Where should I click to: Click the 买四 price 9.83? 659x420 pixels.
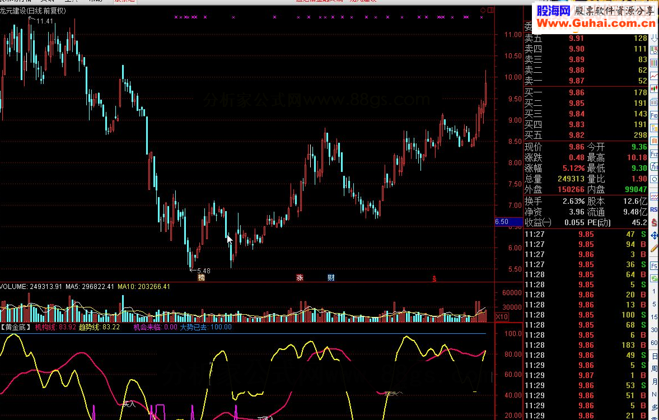coord(577,124)
